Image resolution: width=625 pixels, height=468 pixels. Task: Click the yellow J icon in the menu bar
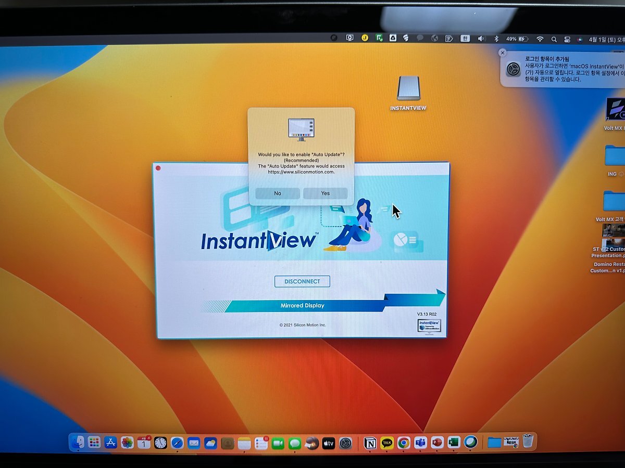pos(365,38)
